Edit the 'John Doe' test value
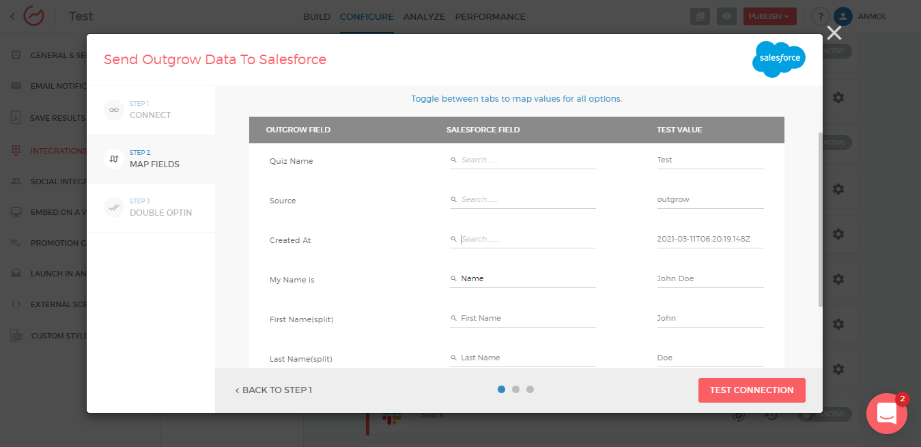The image size is (921, 447). [710, 279]
